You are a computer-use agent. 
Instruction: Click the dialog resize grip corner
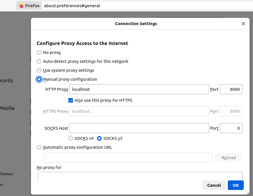click(247, 193)
